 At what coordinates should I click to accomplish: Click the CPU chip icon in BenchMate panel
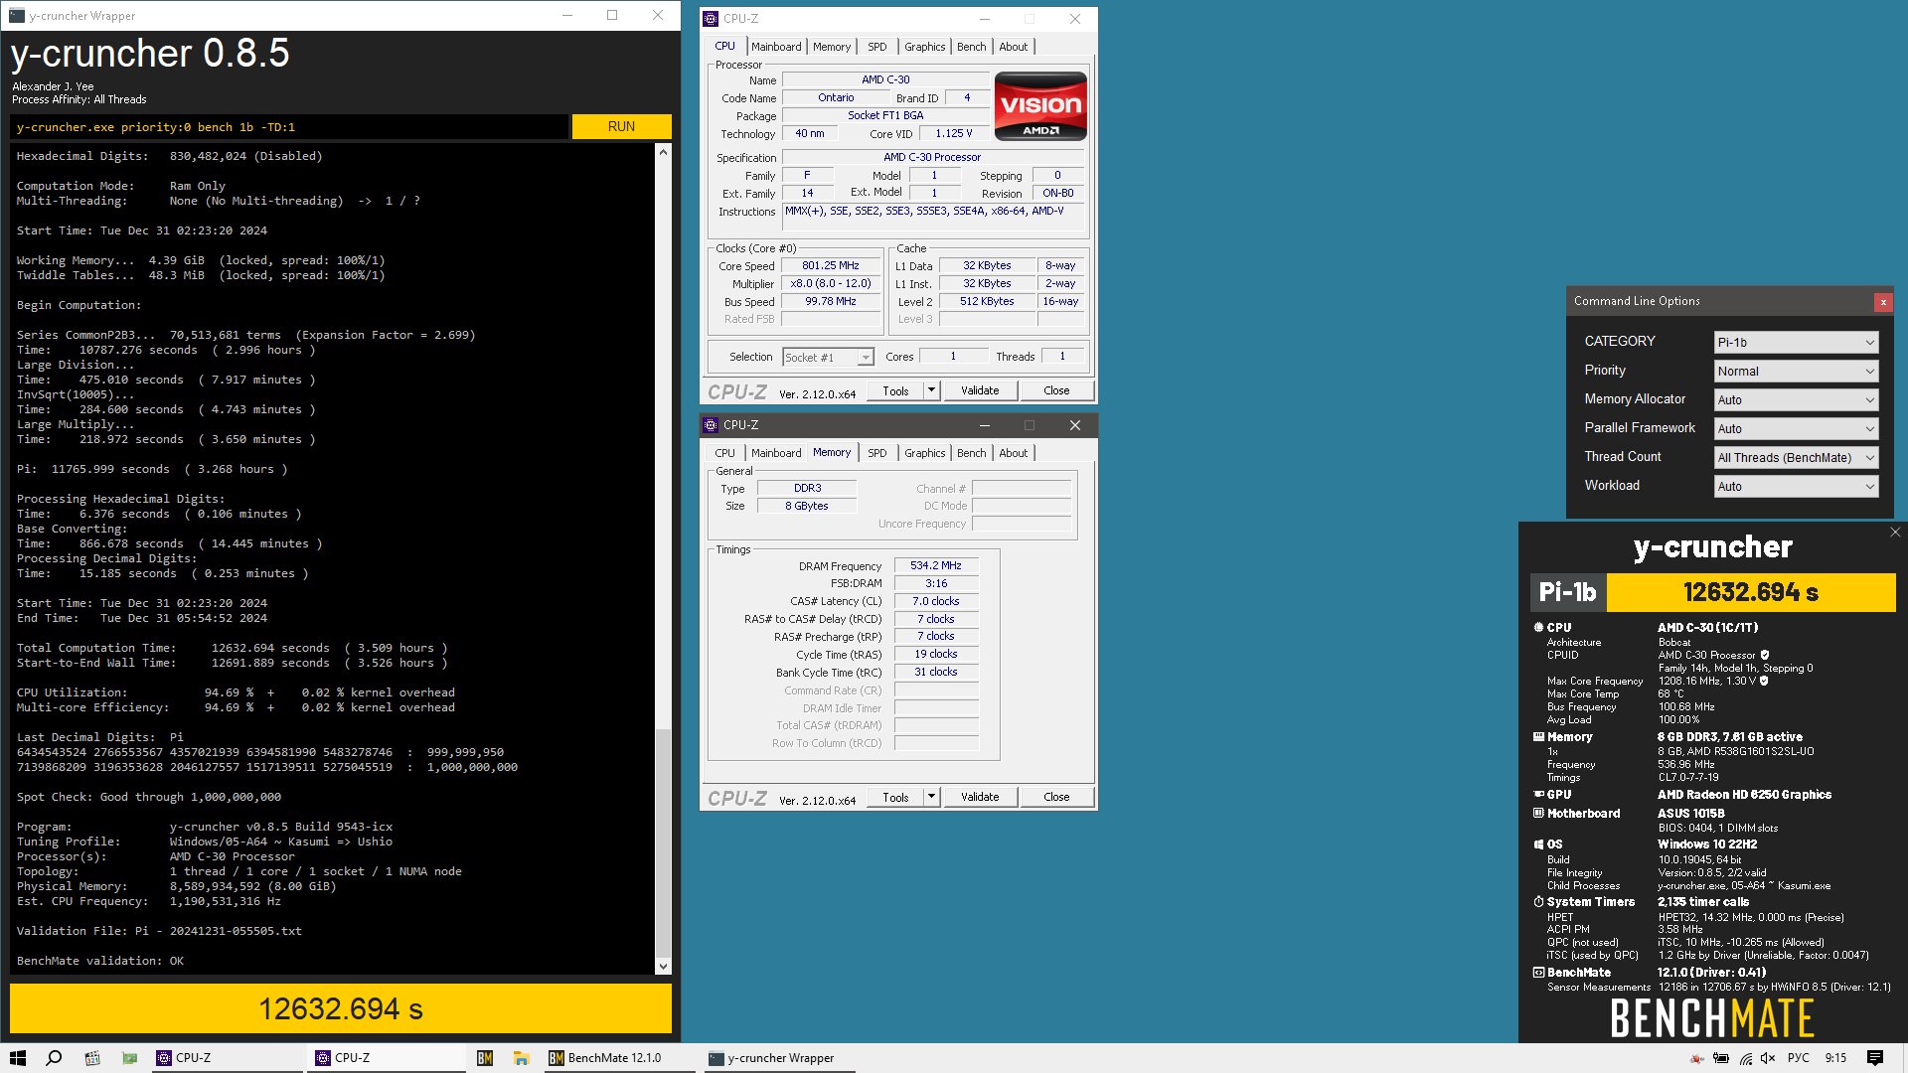[1538, 627]
